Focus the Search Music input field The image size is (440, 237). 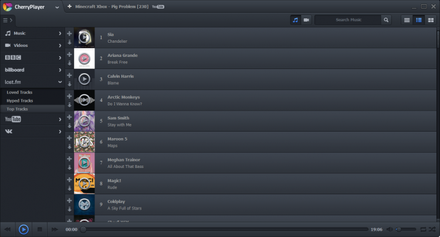click(348, 20)
